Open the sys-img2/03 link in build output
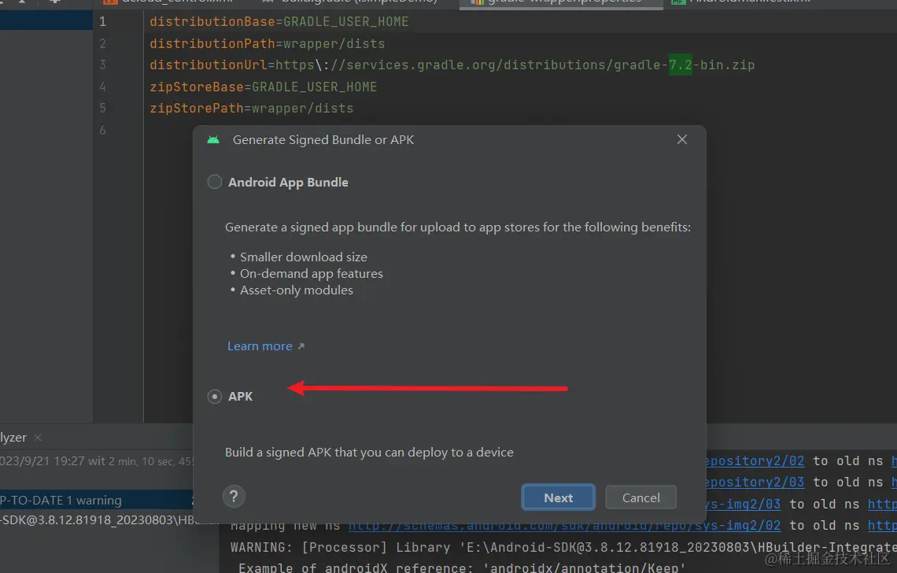This screenshot has height=573, width=897. (x=744, y=504)
